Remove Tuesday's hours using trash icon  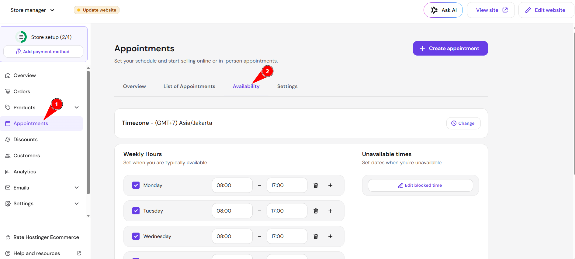click(316, 211)
